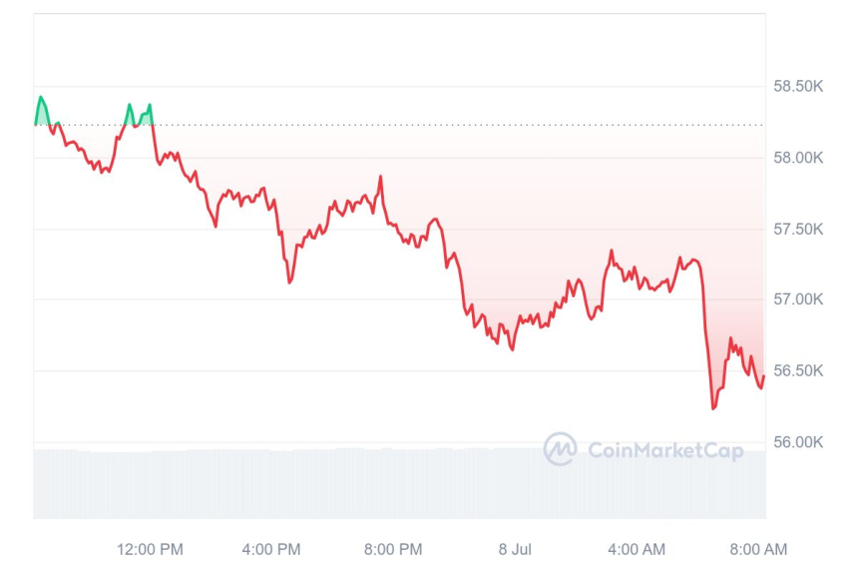Click the 58.00K price axis label

798,158
